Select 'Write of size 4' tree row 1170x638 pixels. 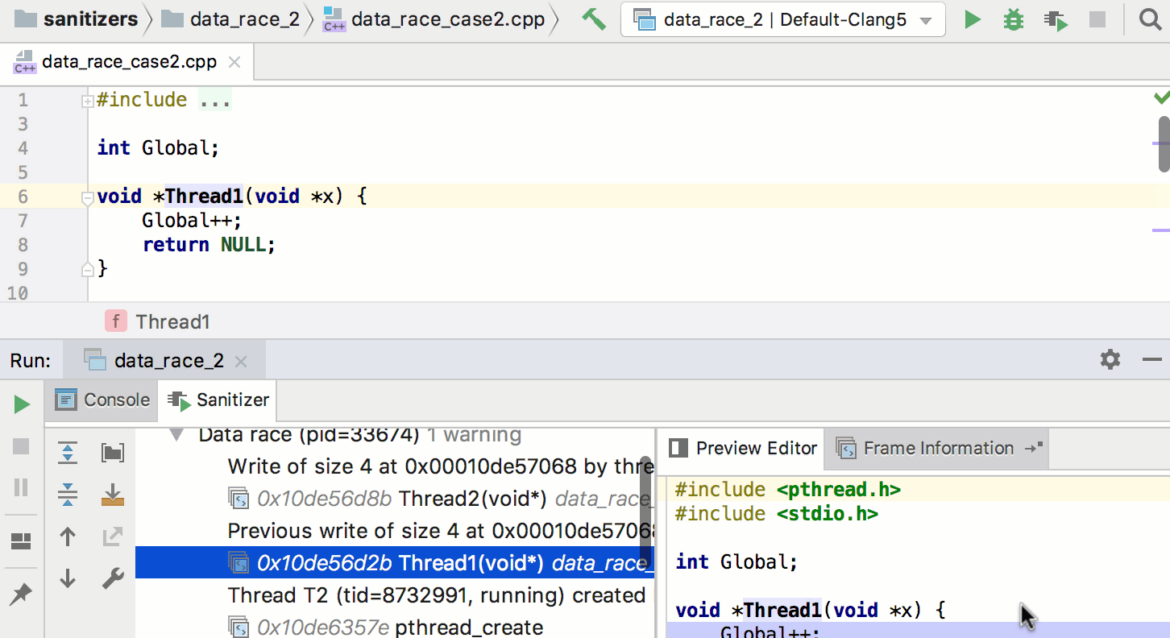(440, 466)
